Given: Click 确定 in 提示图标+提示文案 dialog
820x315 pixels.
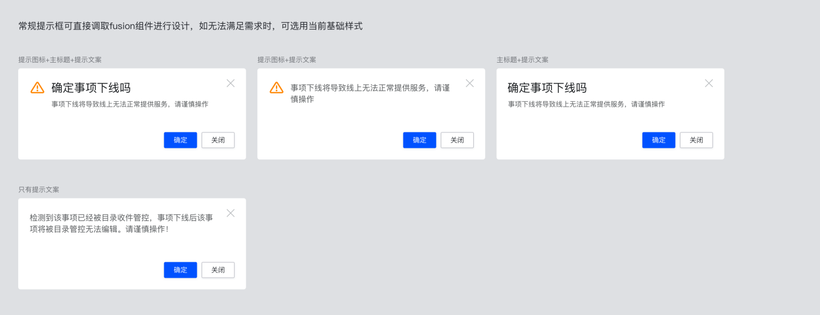Looking at the screenshot, I should (x=419, y=140).
